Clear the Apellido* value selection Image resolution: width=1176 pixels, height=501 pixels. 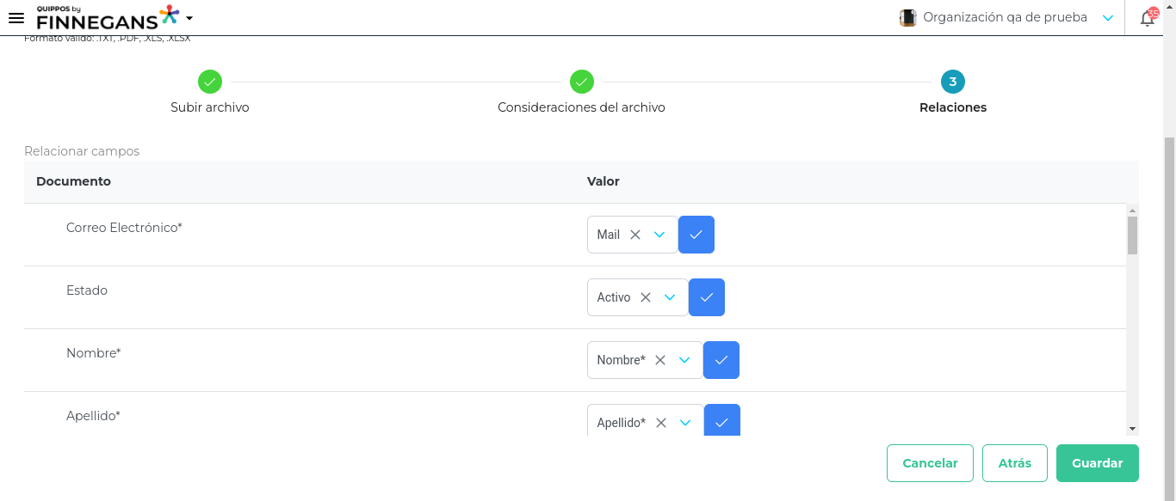point(661,422)
